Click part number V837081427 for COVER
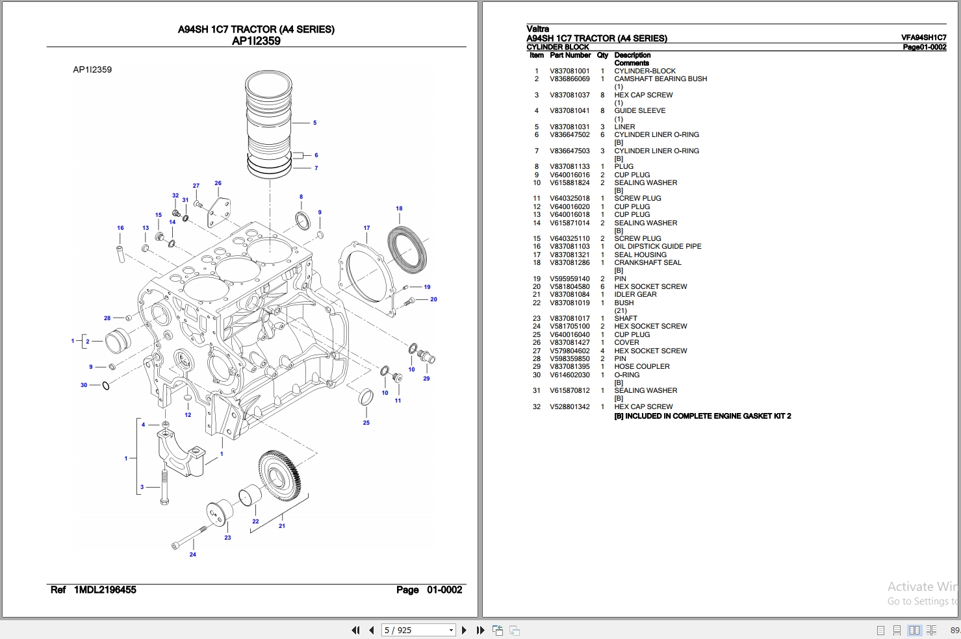Image resolution: width=961 pixels, height=639 pixels. [569, 343]
